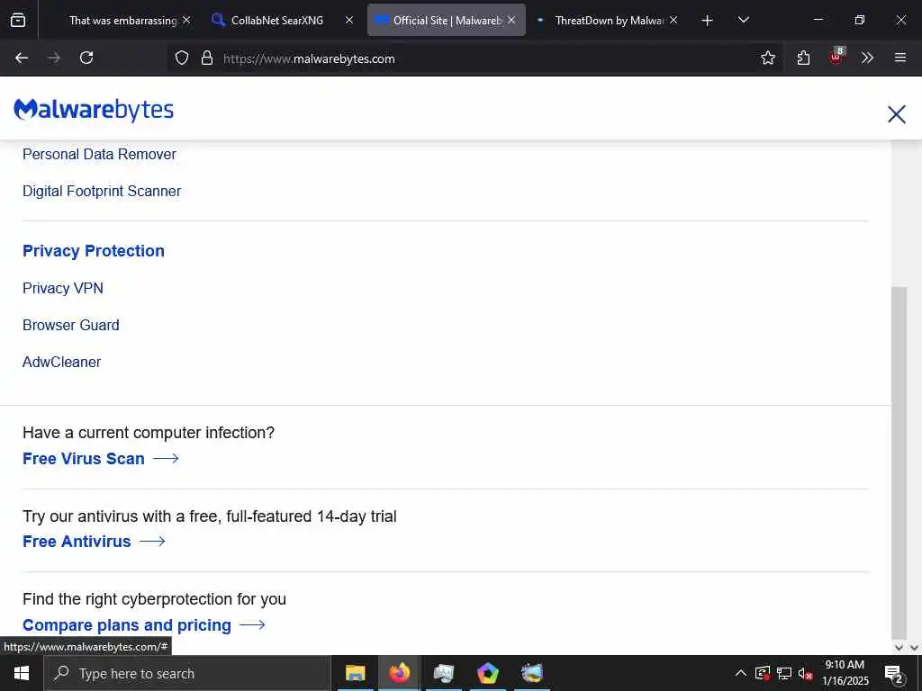
Task: Click Free Antivirus trial link
Action: click(x=77, y=541)
